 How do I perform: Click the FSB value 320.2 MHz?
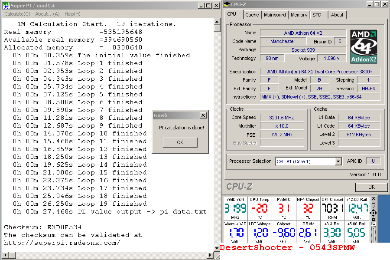tap(282, 135)
